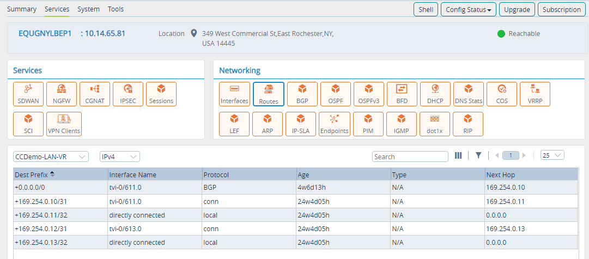Expand the Config Status dropdown
Viewport: 589px width, 259px height.
tap(469, 10)
